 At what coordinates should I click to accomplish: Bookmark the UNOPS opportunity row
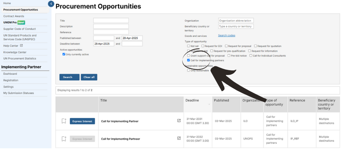point(64,139)
